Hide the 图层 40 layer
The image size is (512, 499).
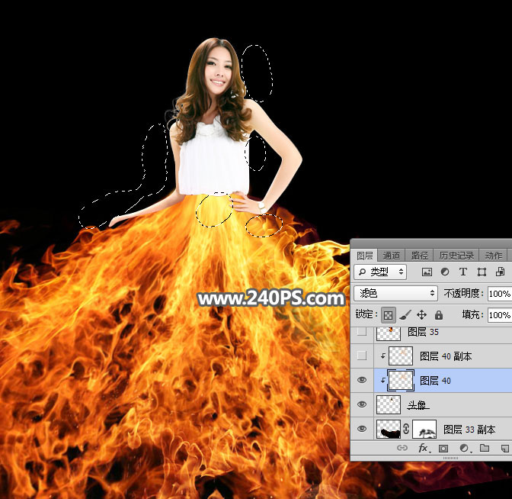(362, 380)
